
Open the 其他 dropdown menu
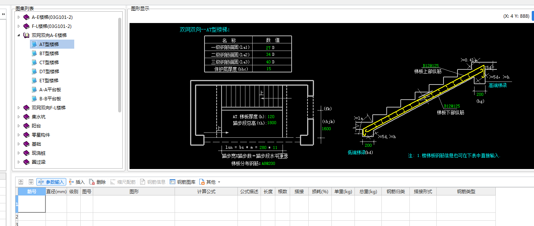(x=210, y=182)
